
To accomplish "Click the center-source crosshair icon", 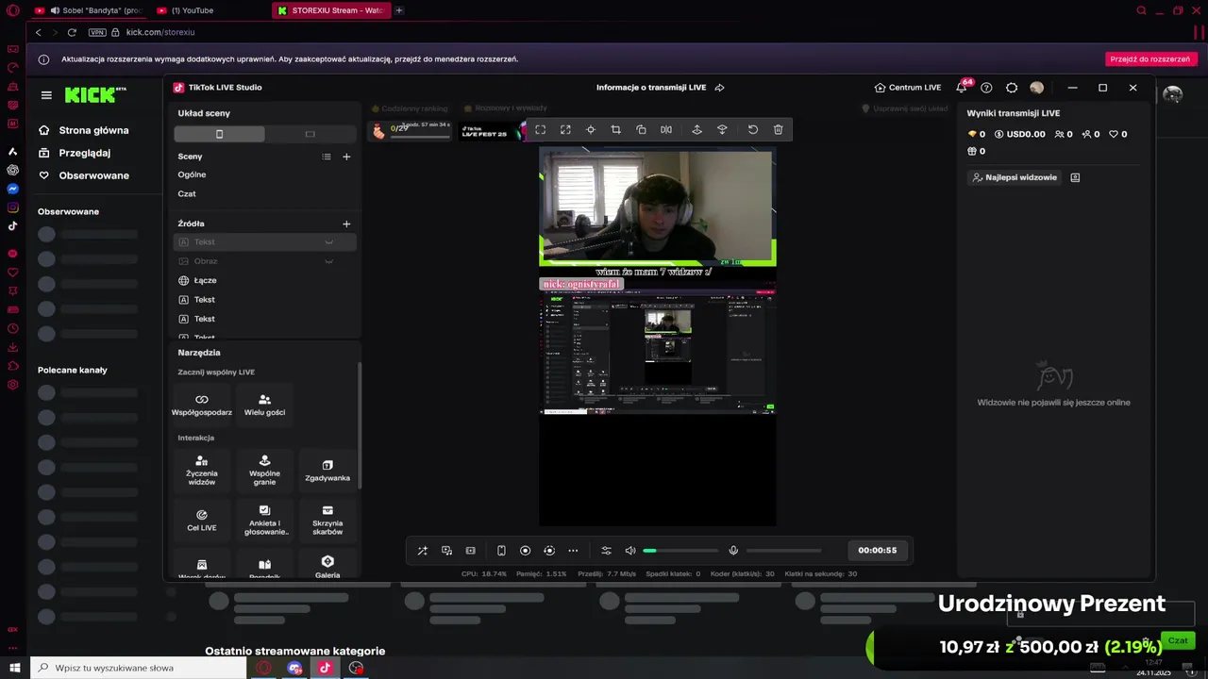I will (x=591, y=130).
